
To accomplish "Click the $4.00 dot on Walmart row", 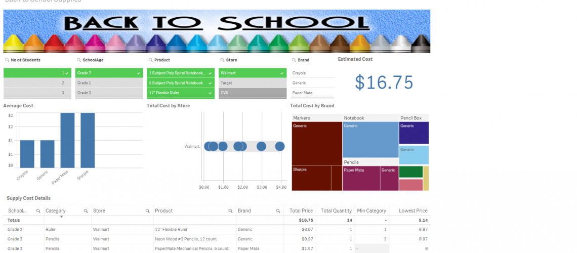I will [280, 146].
